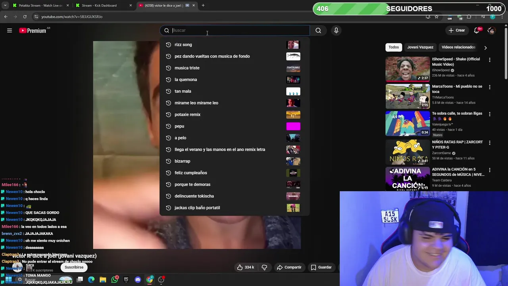Image resolution: width=508 pixels, height=286 pixels.
Task: Open Chrome profile P avatar
Action: point(493,17)
